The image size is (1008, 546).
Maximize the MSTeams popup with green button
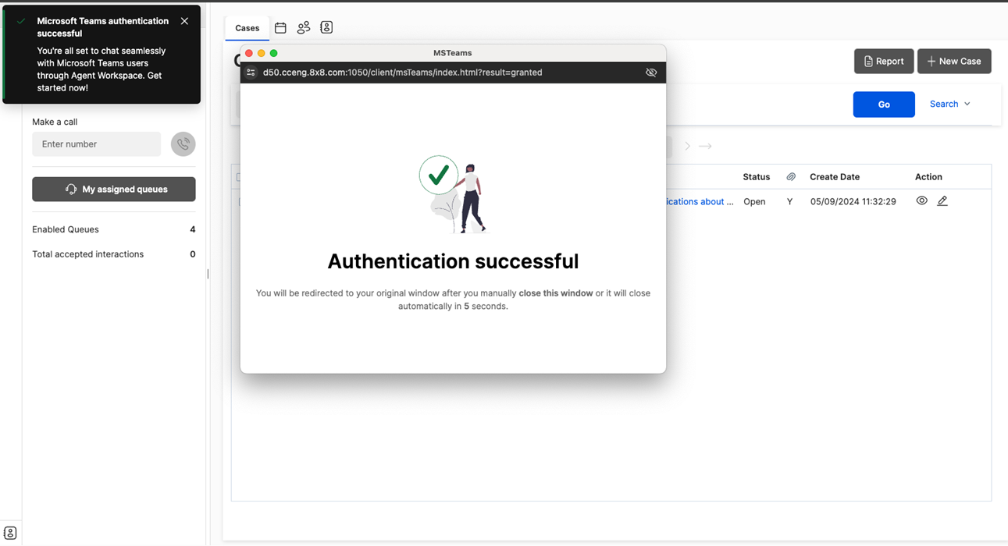(x=274, y=53)
